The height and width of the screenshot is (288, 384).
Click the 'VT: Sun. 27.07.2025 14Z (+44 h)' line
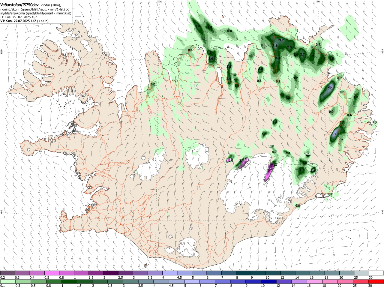[24, 21]
